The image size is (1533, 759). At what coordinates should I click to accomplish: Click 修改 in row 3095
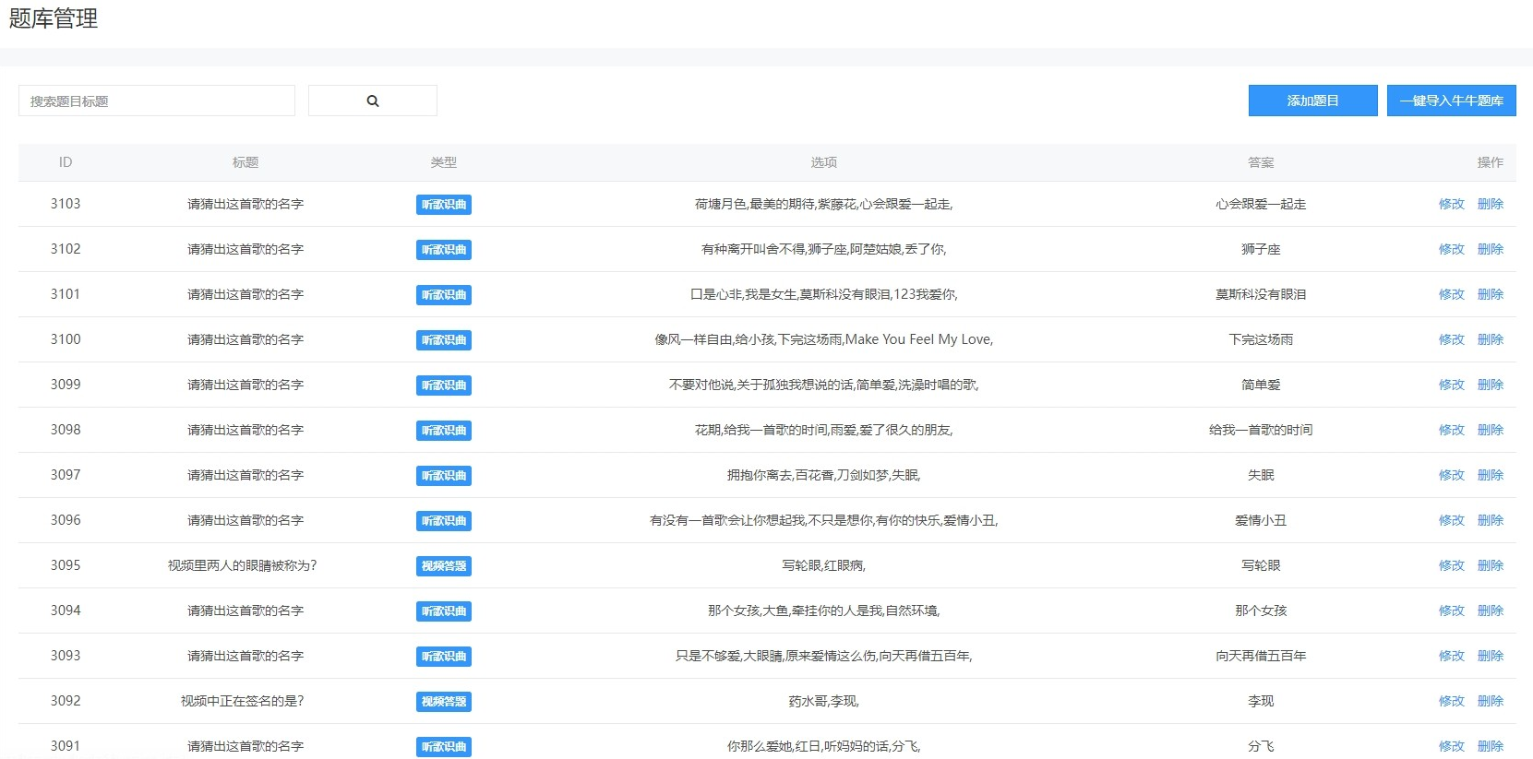[x=1451, y=565]
